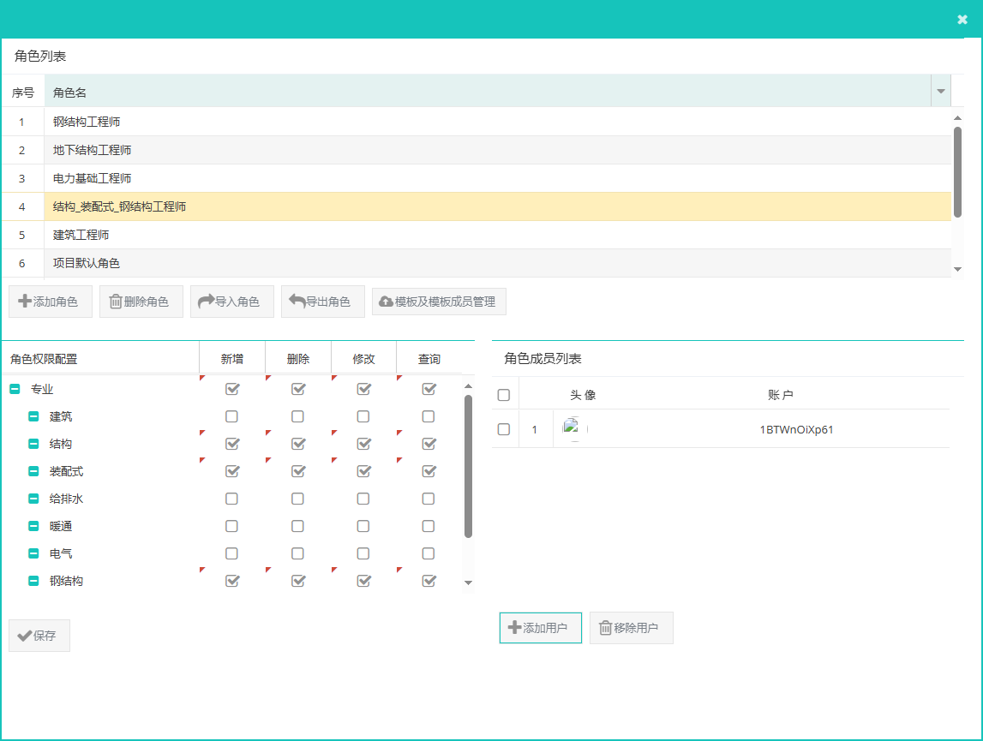Select all members with header checkbox
Image resolution: width=983 pixels, height=741 pixels.
504,395
